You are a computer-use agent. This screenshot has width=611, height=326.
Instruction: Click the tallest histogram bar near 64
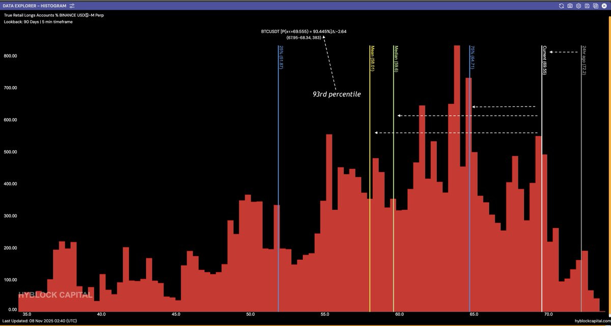[x=457, y=178]
